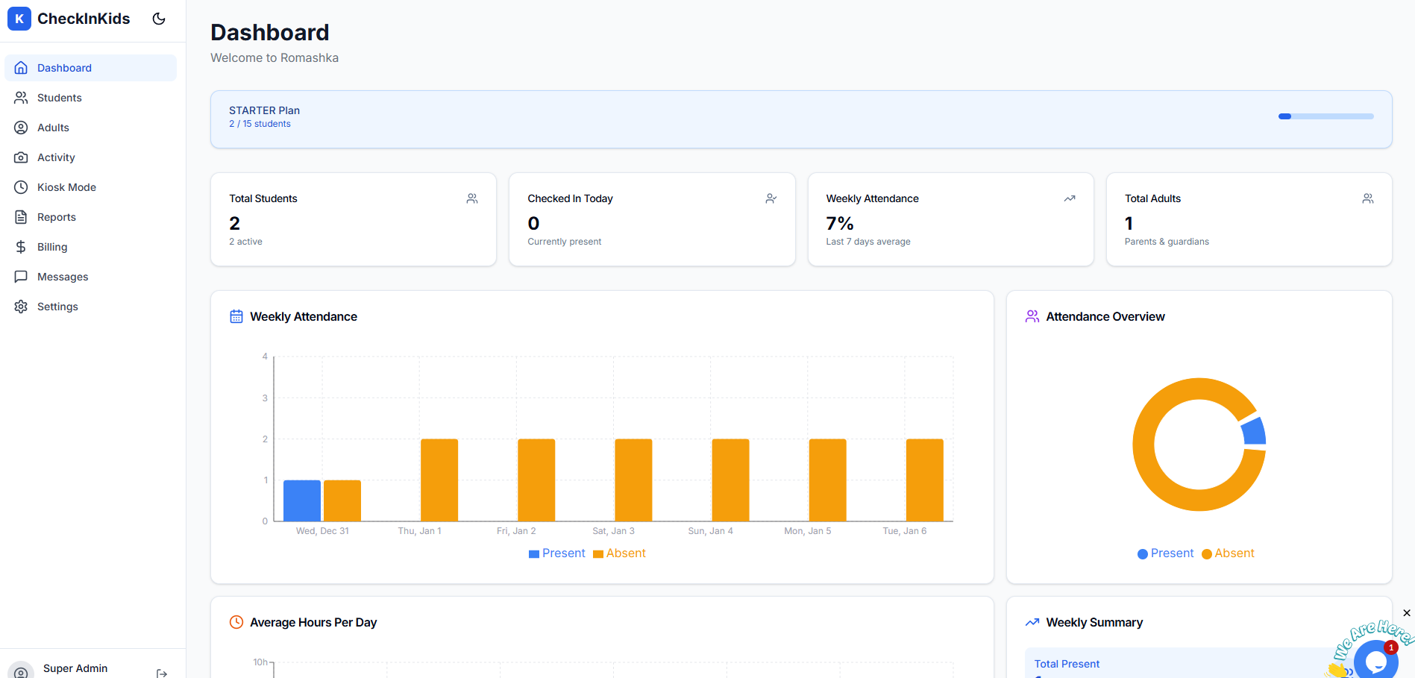This screenshot has height=678, width=1415.
Task: Click the Settings gear icon
Action: pos(21,307)
